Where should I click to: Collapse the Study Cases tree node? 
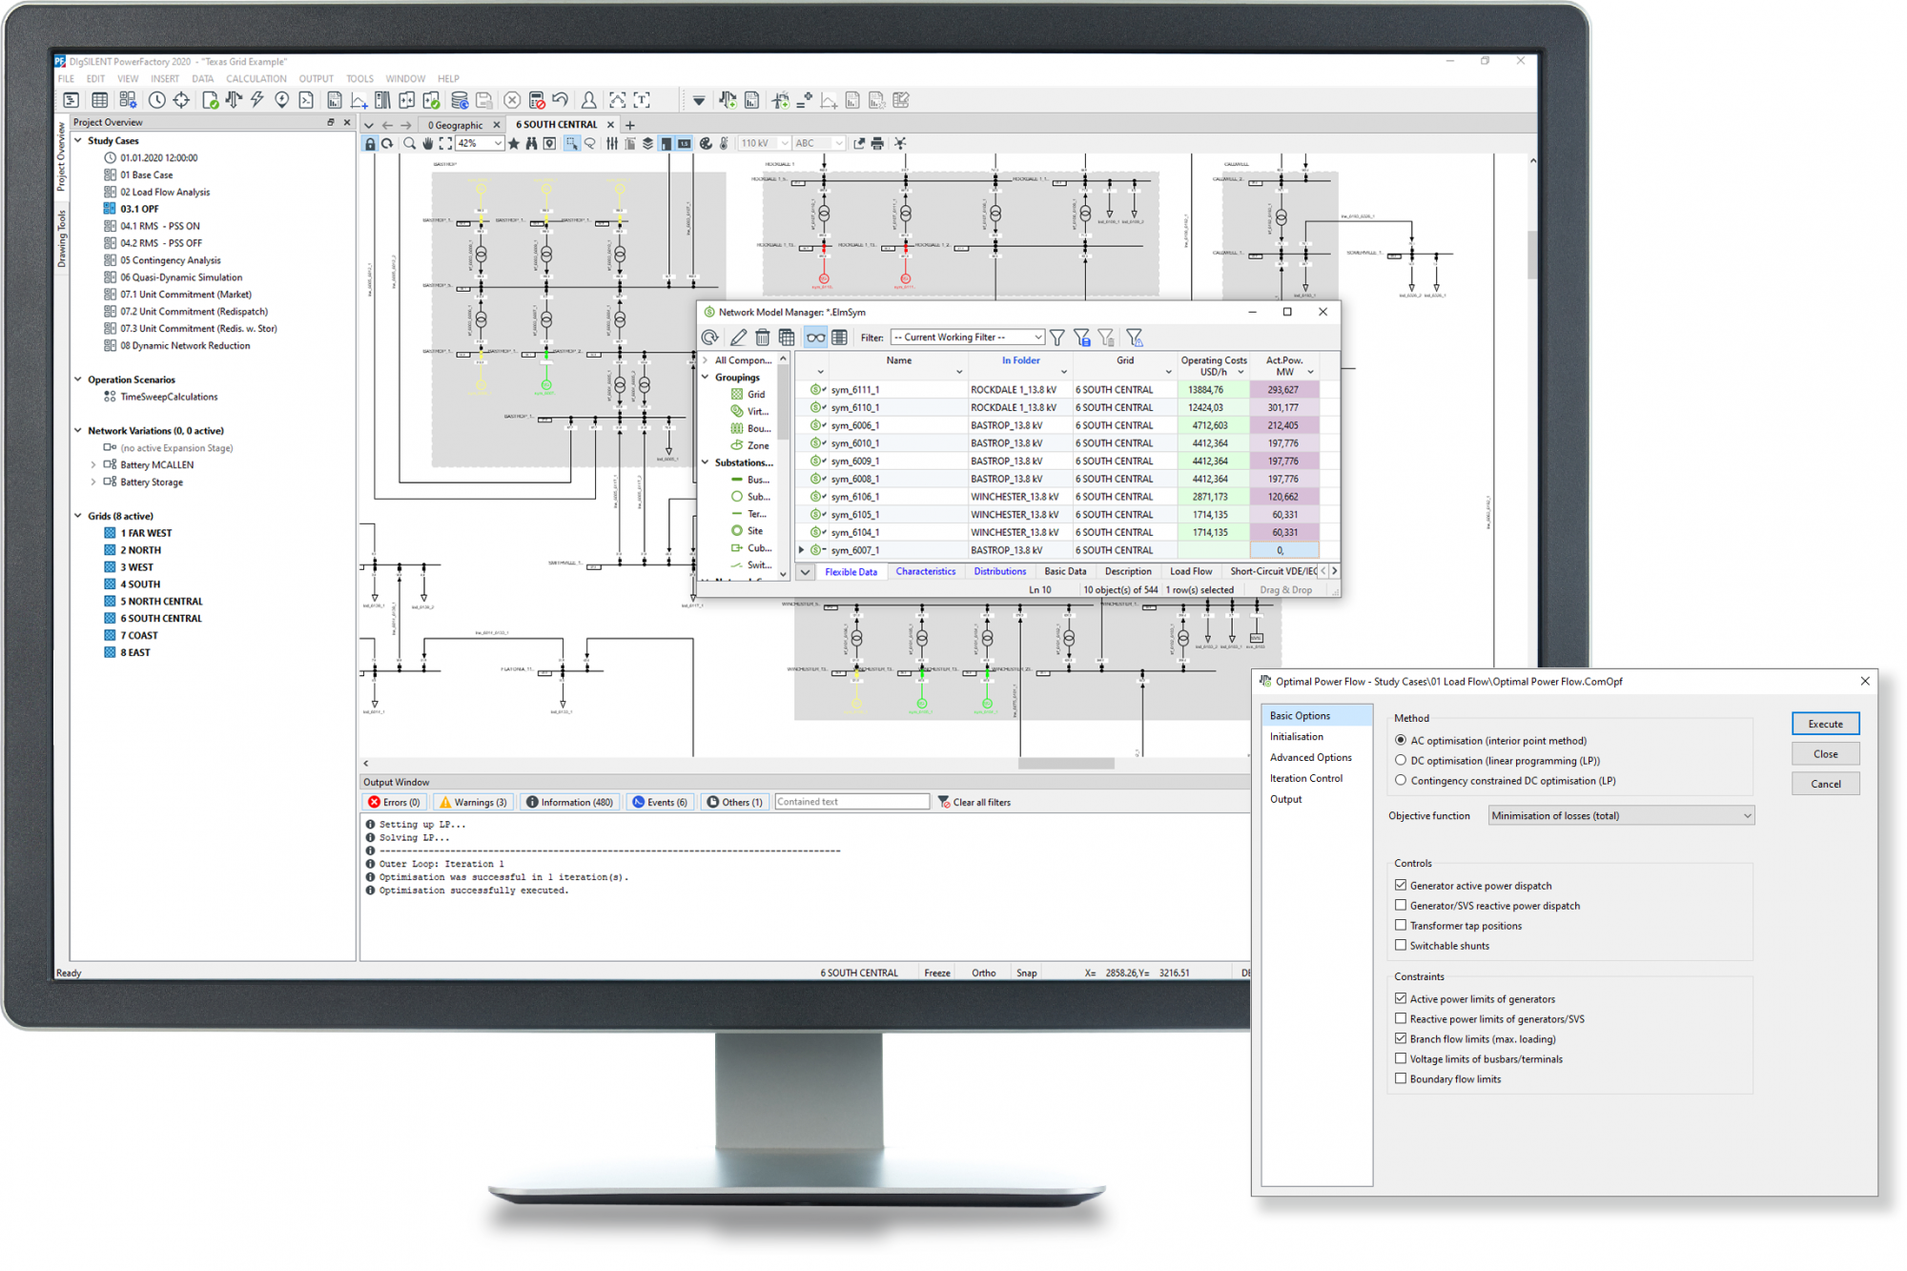click(x=78, y=140)
